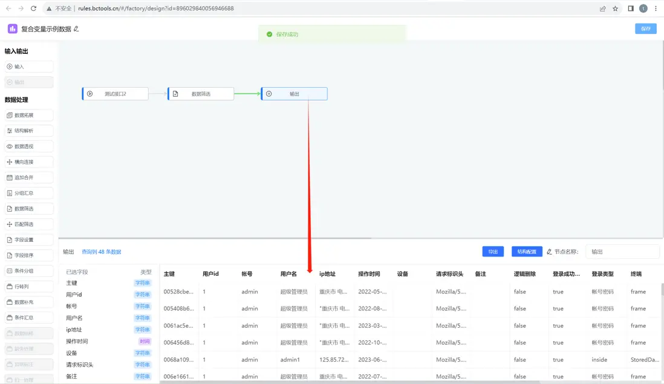Choose the 条件汇总 tool
This screenshot has height=384, width=664.
pos(29,317)
